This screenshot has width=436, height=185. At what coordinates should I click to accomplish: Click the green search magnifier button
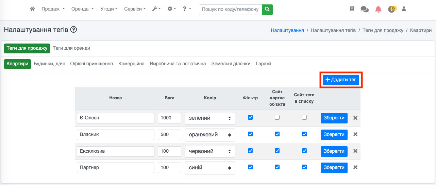coord(267,9)
